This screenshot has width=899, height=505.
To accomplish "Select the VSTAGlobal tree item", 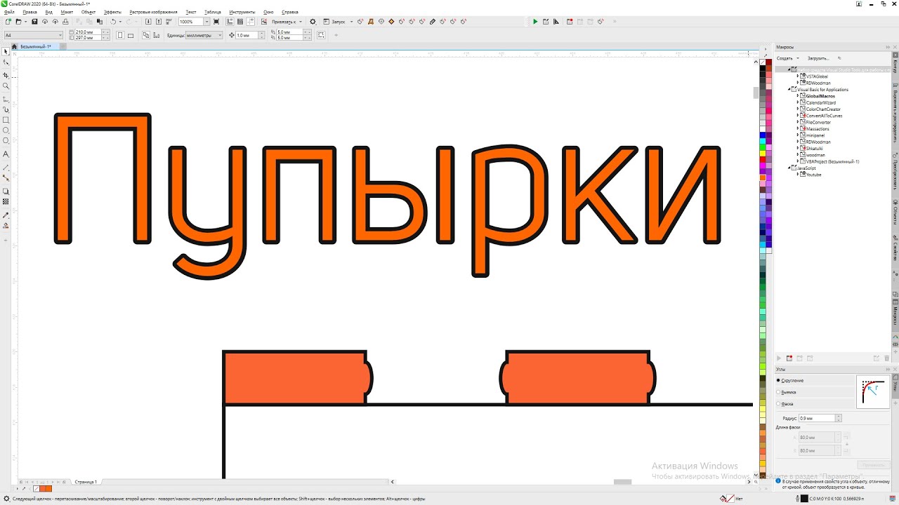I will point(817,76).
